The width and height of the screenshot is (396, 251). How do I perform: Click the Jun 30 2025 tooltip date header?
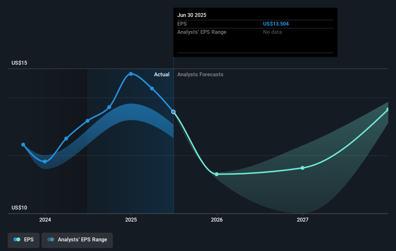coord(192,15)
